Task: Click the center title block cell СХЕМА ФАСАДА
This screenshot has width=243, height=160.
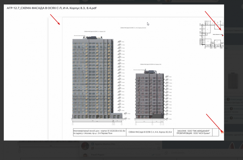Action: [x=150, y=132]
